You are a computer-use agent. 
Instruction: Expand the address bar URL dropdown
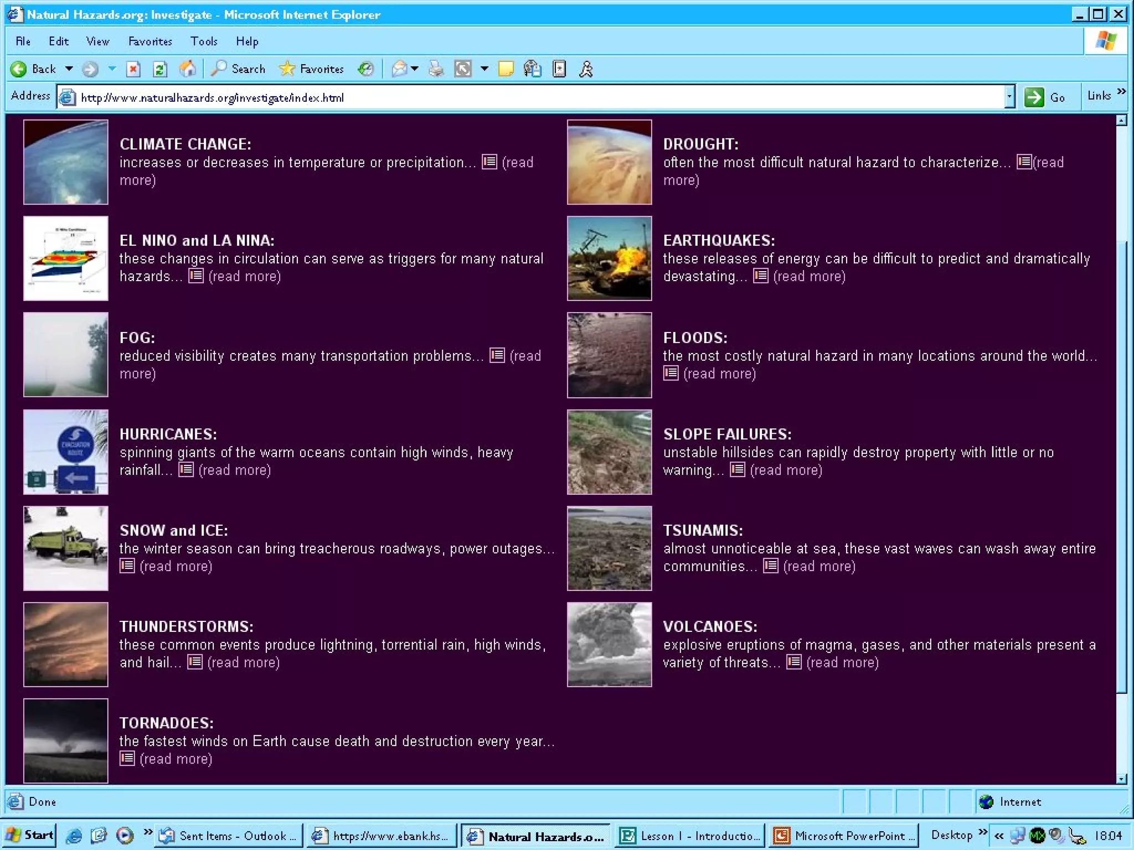point(1009,97)
